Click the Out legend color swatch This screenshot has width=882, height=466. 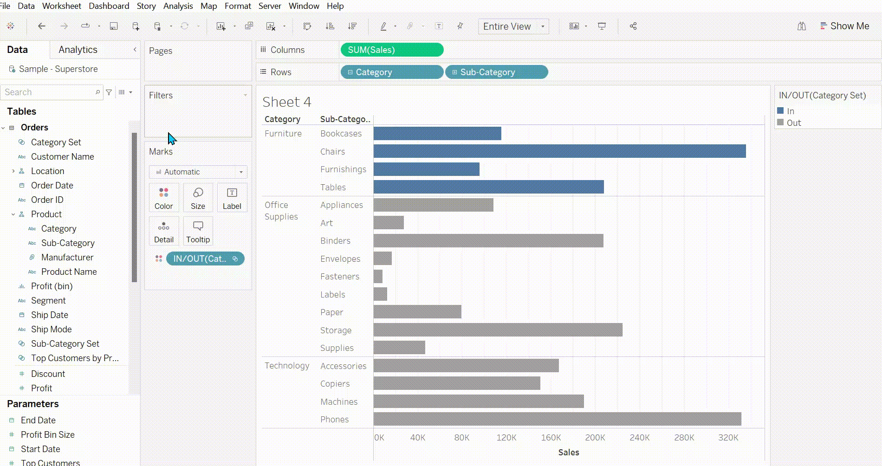tap(780, 123)
